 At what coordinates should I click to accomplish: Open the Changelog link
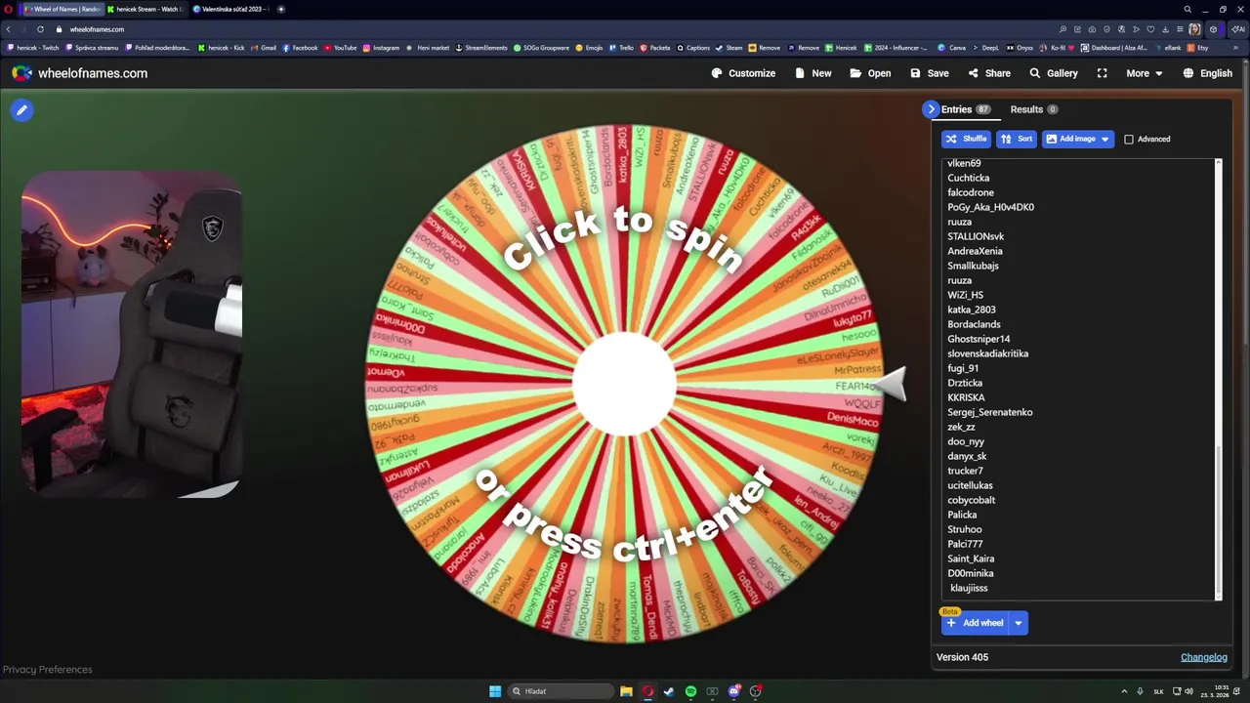point(1204,657)
